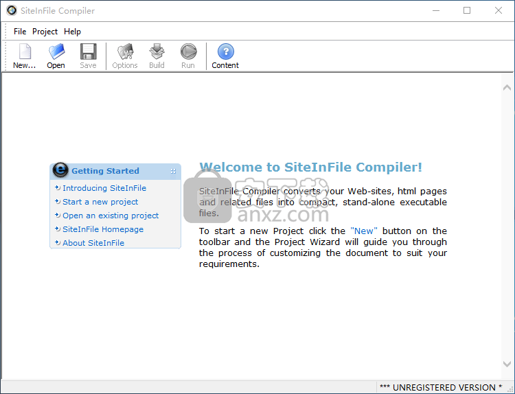This screenshot has width=515, height=394.
Task: Click the UNREGISTERED VERSION status bar text
Action: point(441,387)
